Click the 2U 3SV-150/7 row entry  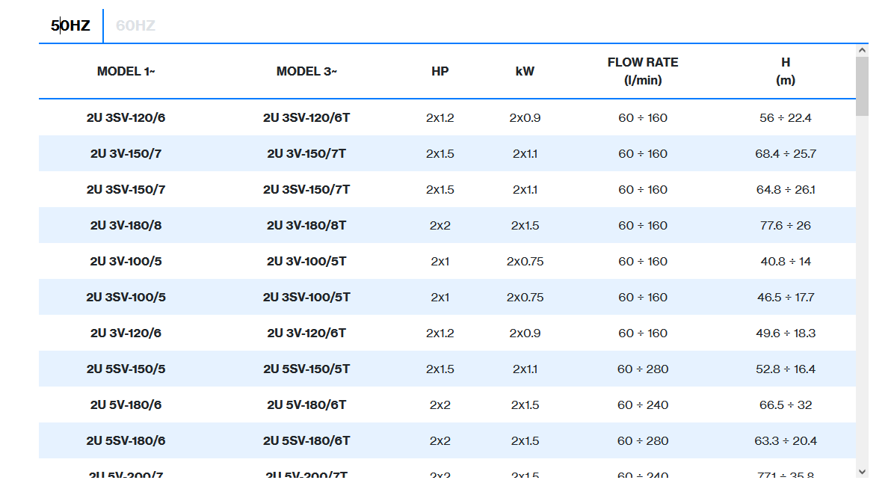point(126,190)
